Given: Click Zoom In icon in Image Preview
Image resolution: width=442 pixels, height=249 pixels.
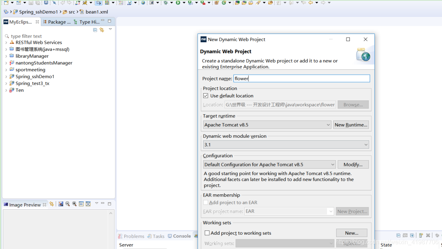Looking at the screenshot, I should click(x=74, y=204).
